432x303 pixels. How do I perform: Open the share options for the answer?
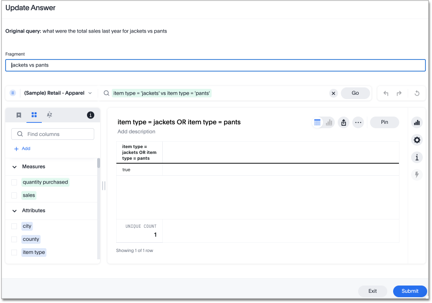click(x=344, y=122)
